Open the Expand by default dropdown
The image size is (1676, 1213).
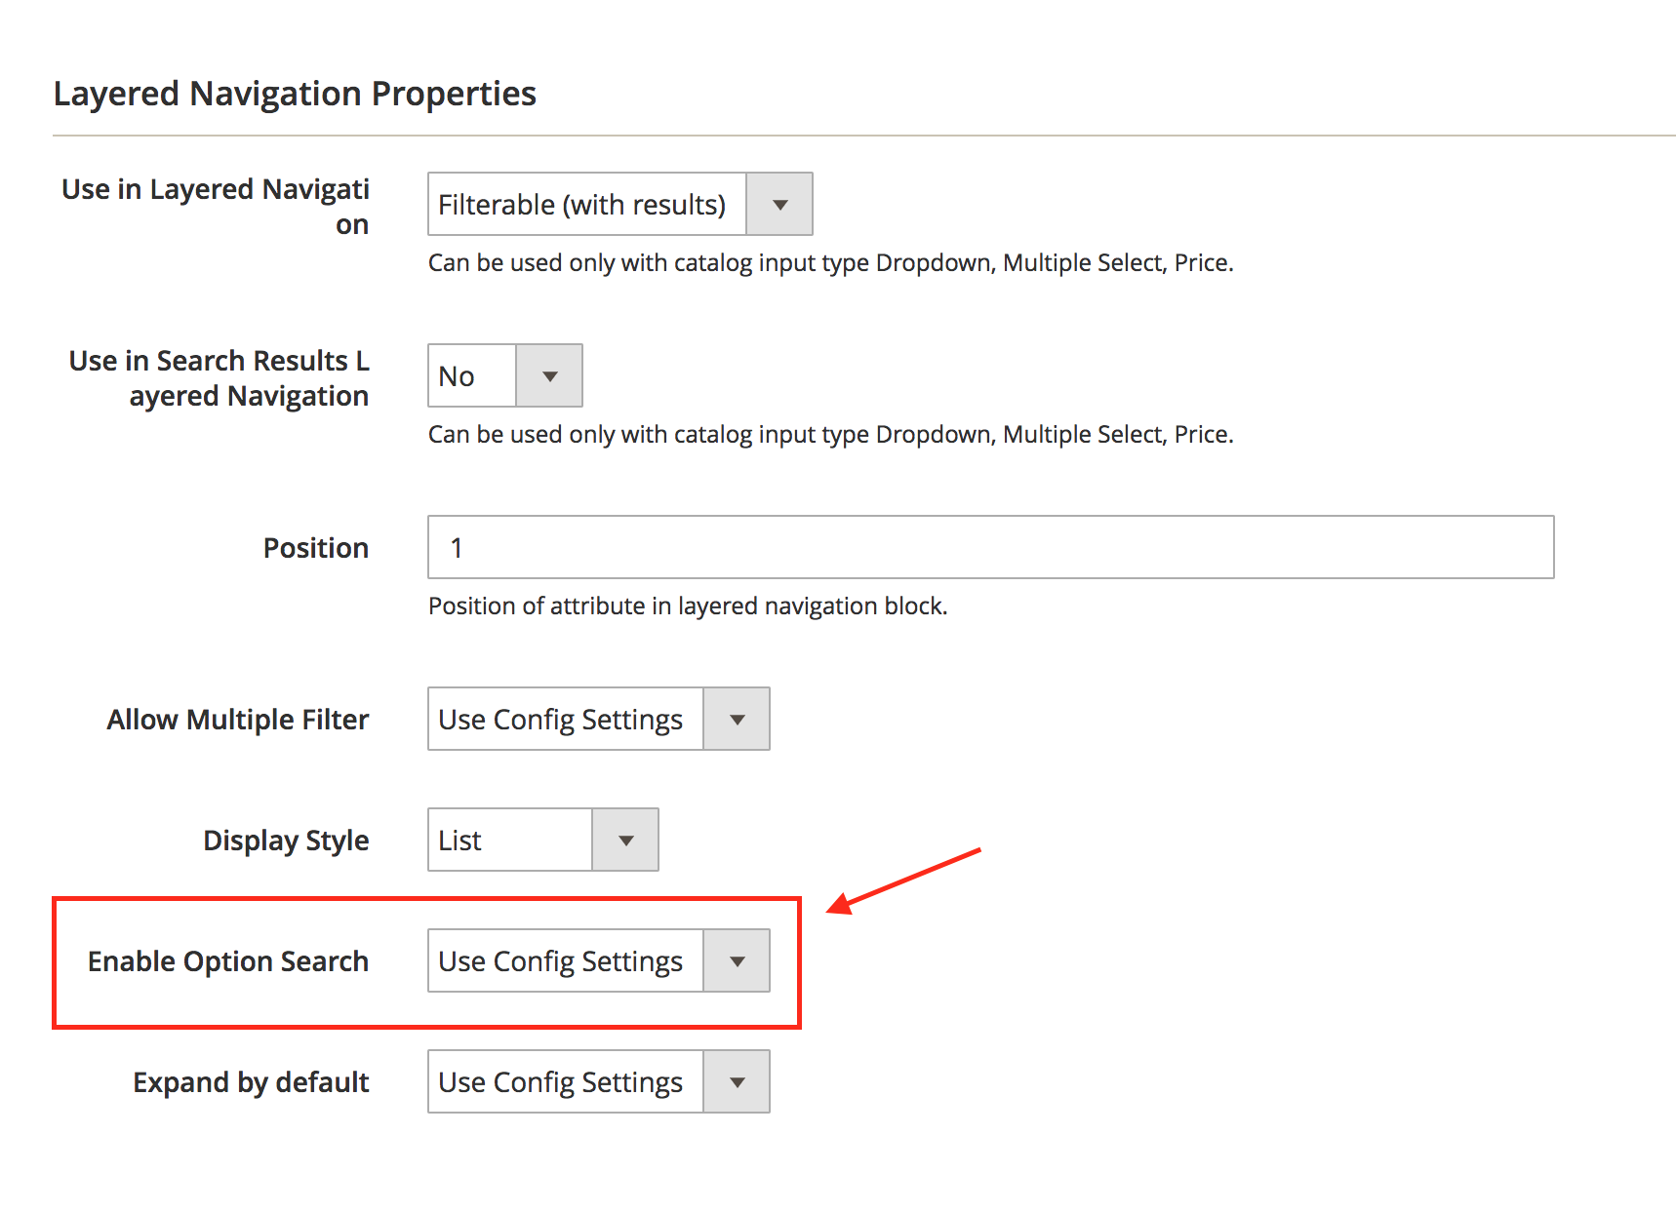click(x=598, y=1081)
